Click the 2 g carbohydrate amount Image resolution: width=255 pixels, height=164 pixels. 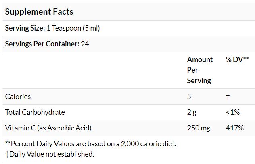tap(191, 112)
